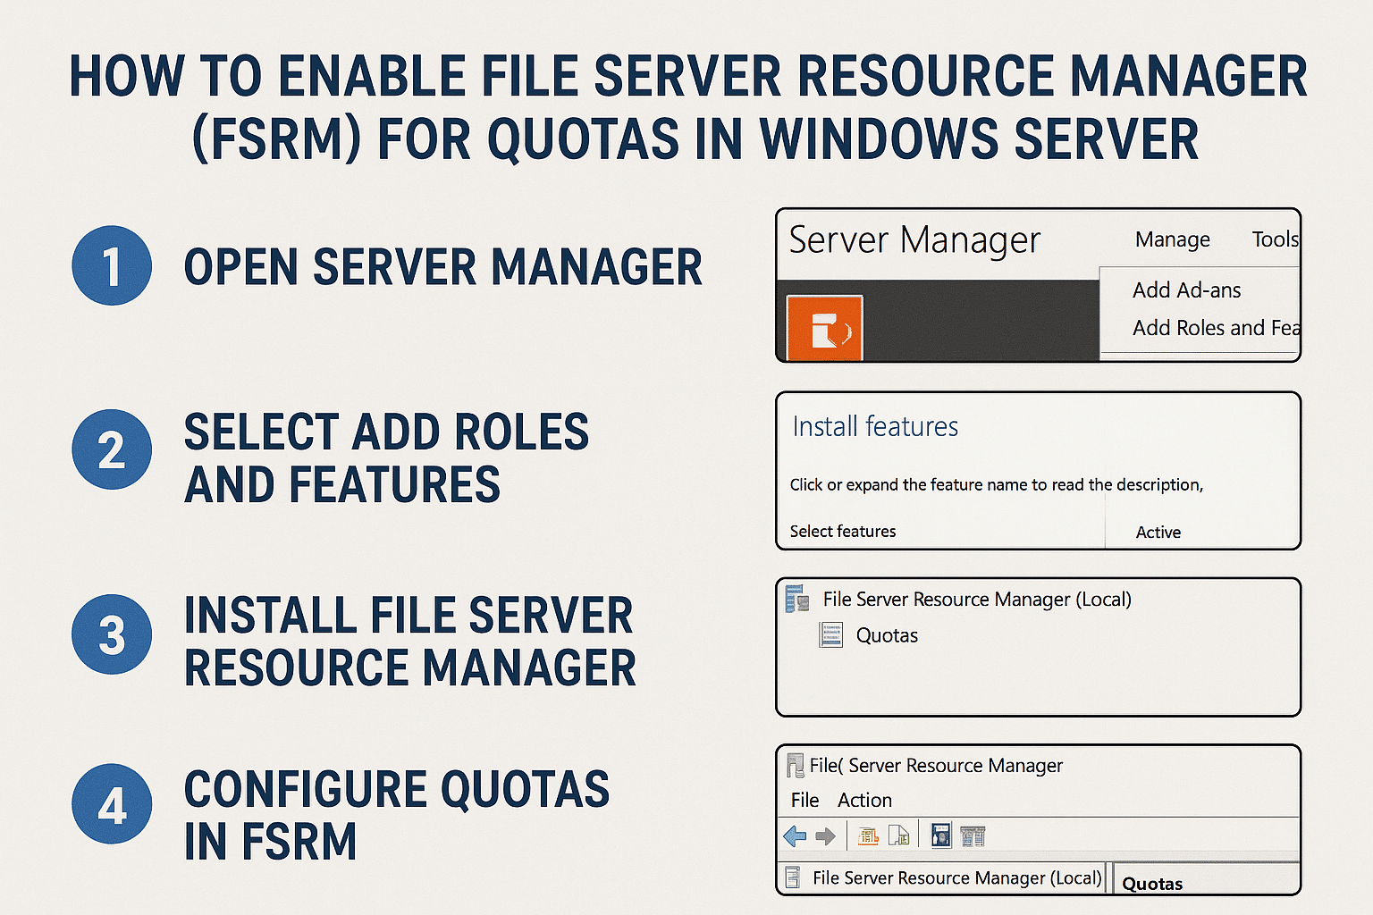
Task: Click the blue numbered circle for step 4
Action: click(111, 804)
